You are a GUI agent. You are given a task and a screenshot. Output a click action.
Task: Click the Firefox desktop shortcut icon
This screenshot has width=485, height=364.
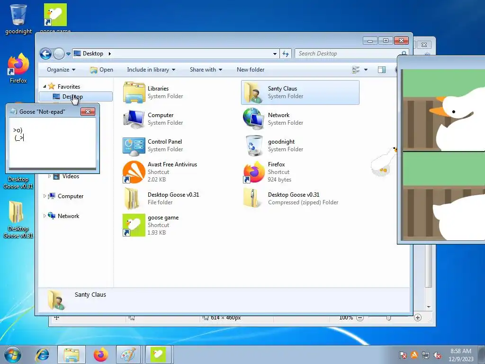point(18,64)
